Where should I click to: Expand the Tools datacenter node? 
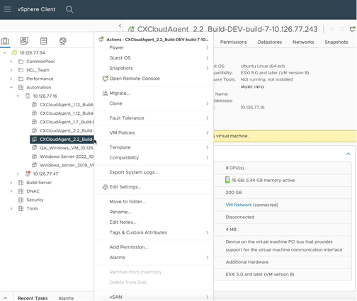11,208
